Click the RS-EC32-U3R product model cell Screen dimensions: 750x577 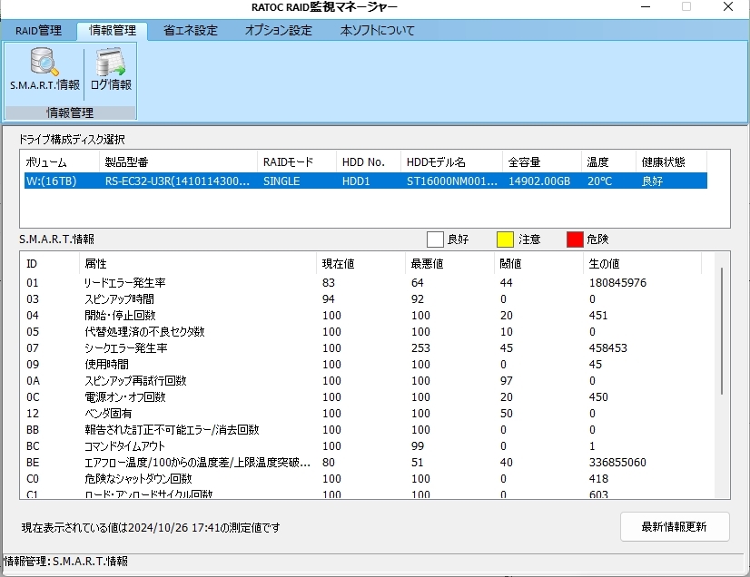(x=177, y=181)
